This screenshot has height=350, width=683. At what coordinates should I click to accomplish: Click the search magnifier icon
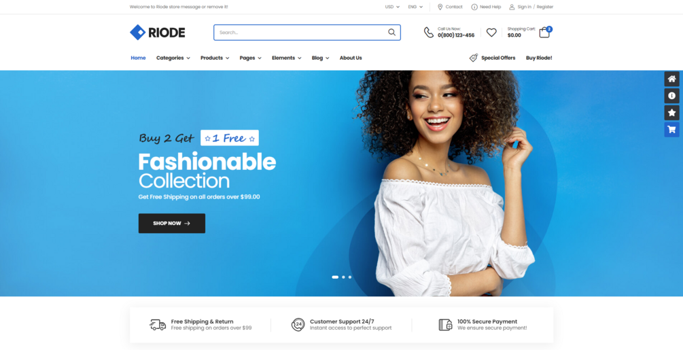(x=391, y=32)
